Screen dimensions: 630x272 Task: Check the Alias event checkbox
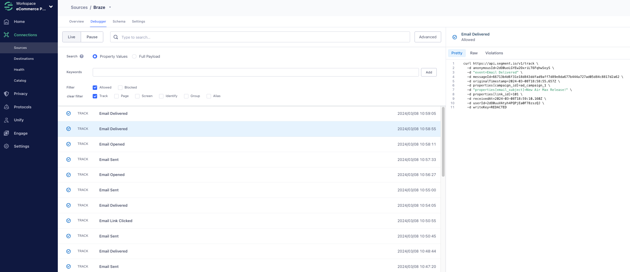[209, 96]
